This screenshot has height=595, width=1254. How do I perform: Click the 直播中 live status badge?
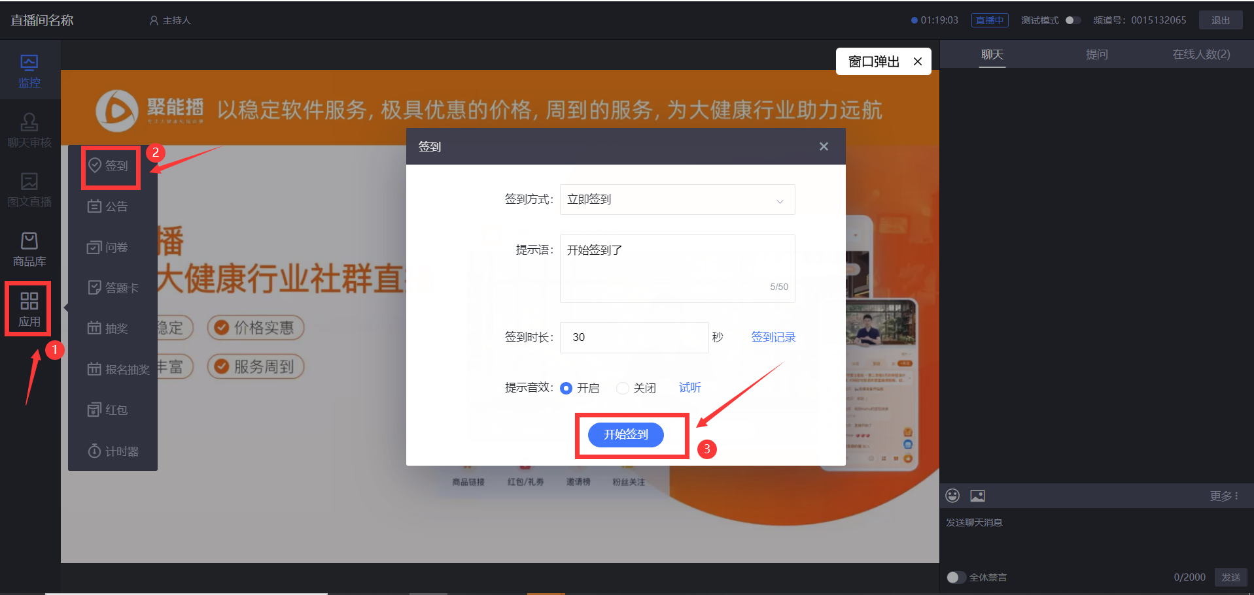point(990,20)
